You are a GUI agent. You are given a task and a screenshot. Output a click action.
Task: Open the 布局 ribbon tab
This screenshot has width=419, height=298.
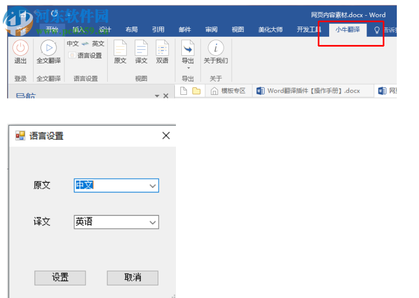tap(132, 29)
